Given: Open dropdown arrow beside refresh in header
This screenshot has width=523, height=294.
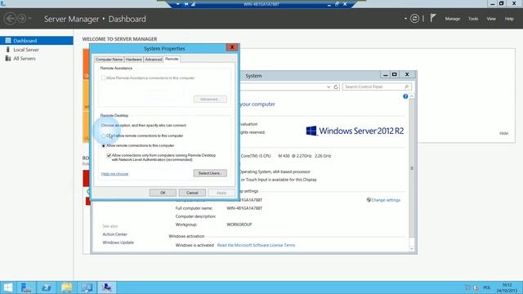Looking at the screenshot, I should click(405, 19).
